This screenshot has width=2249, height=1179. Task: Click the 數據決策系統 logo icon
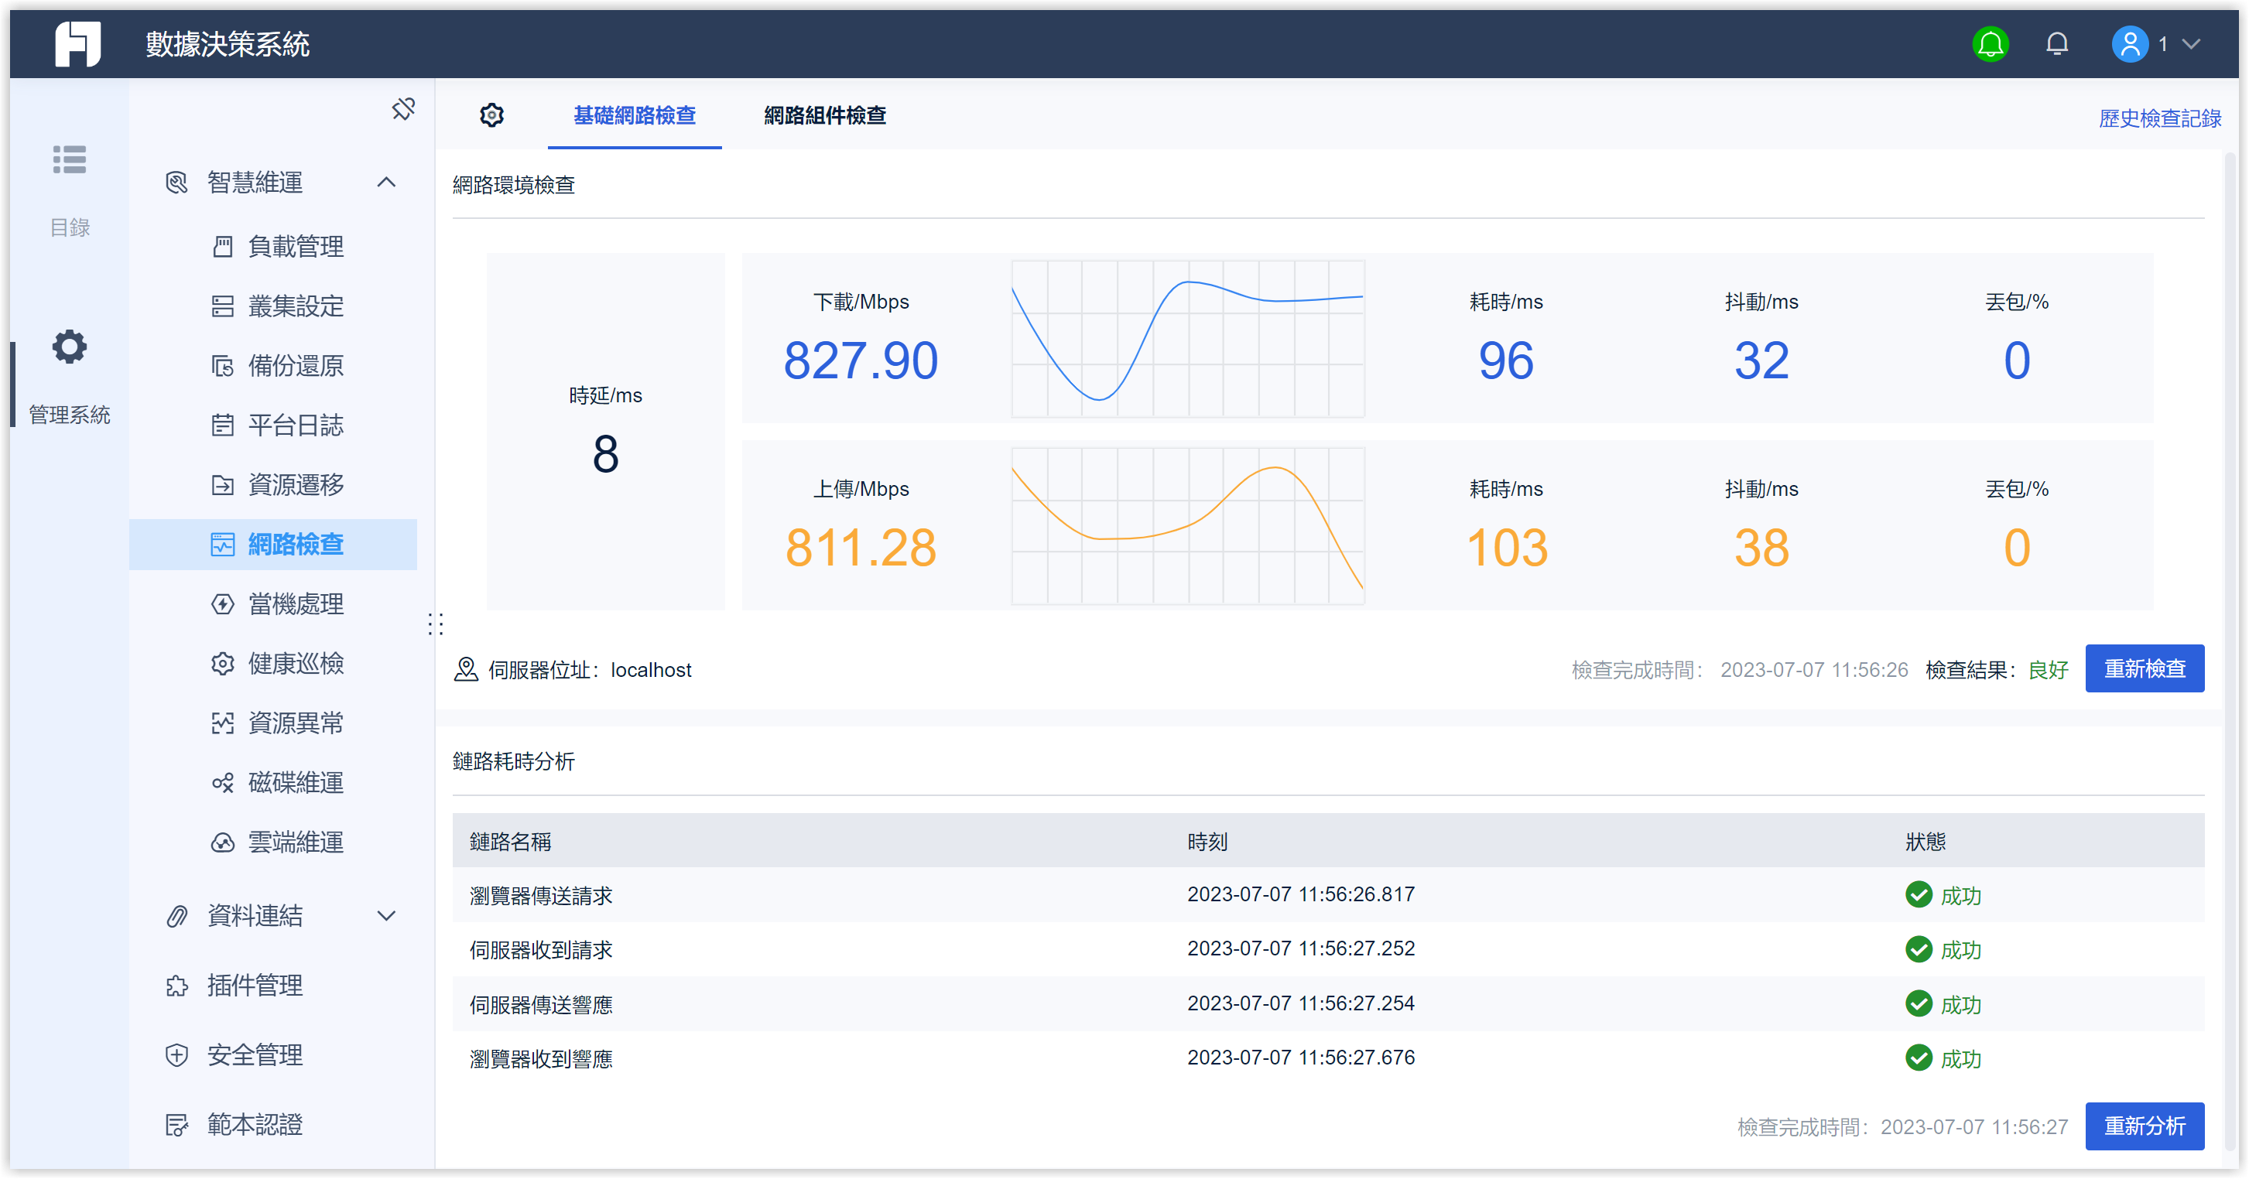(x=77, y=43)
